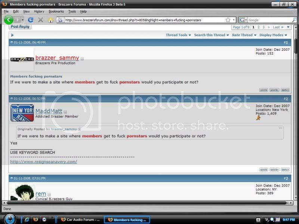Click Reply button on post #1
The image size is (299, 224).
point(285,90)
